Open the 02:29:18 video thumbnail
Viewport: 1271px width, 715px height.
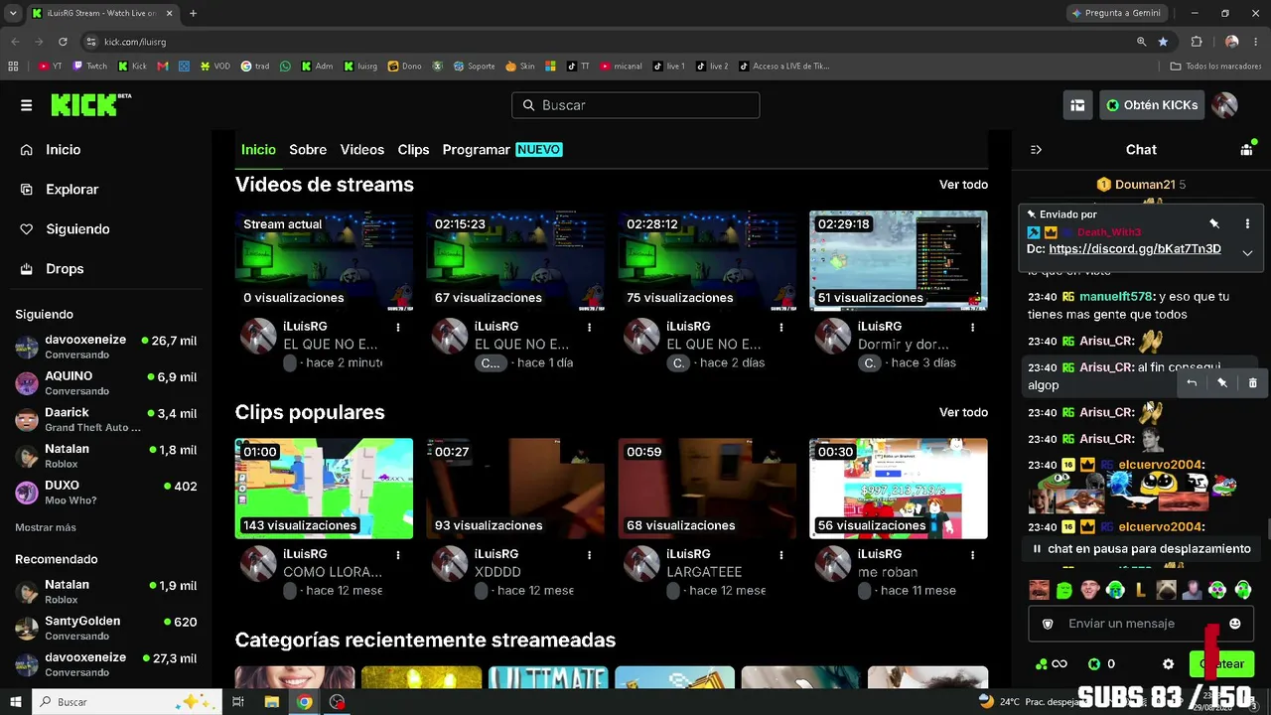(899, 260)
